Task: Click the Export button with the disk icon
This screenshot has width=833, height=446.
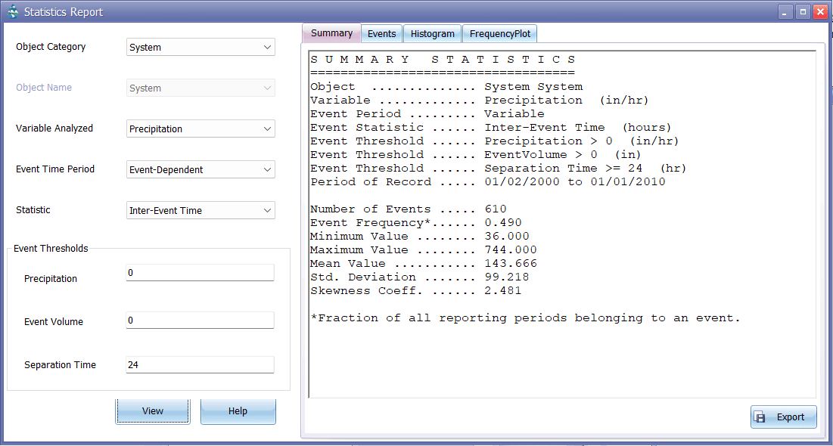Action: [x=783, y=417]
